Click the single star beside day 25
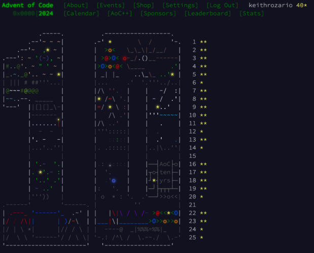Screen dimensions: 314x253 pyautogui.click(x=201, y=237)
